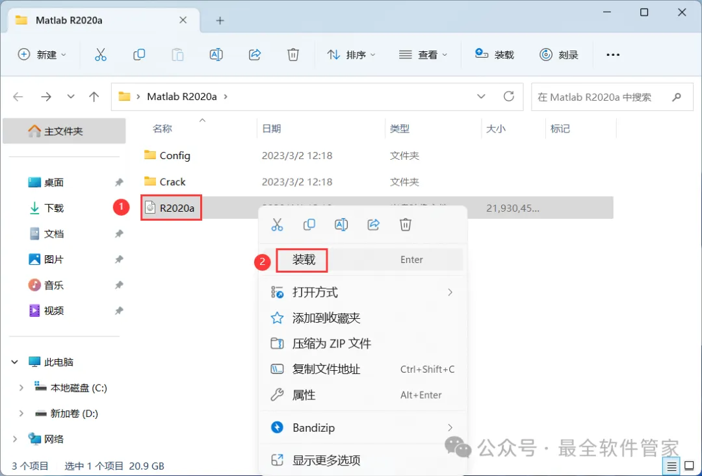Image resolution: width=702 pixels, height=476 pixels.
Task: Close the Matlab R2020a tab
Action: 183,20
